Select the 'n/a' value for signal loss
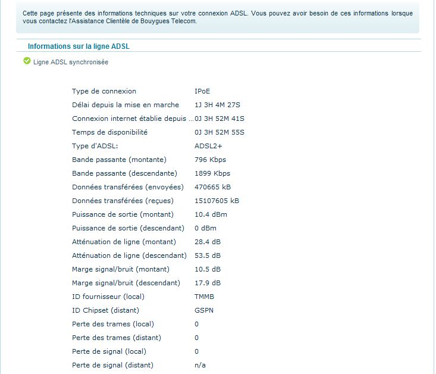Image resolution: width=436 pixels, height=374 pixels. point(200,365)
